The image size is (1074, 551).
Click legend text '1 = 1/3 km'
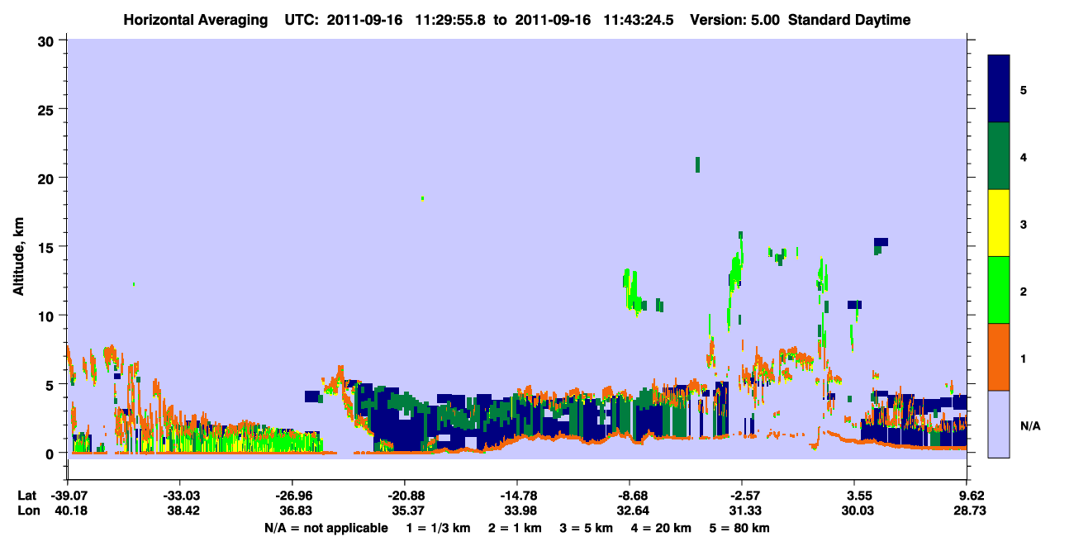[439, 528]
